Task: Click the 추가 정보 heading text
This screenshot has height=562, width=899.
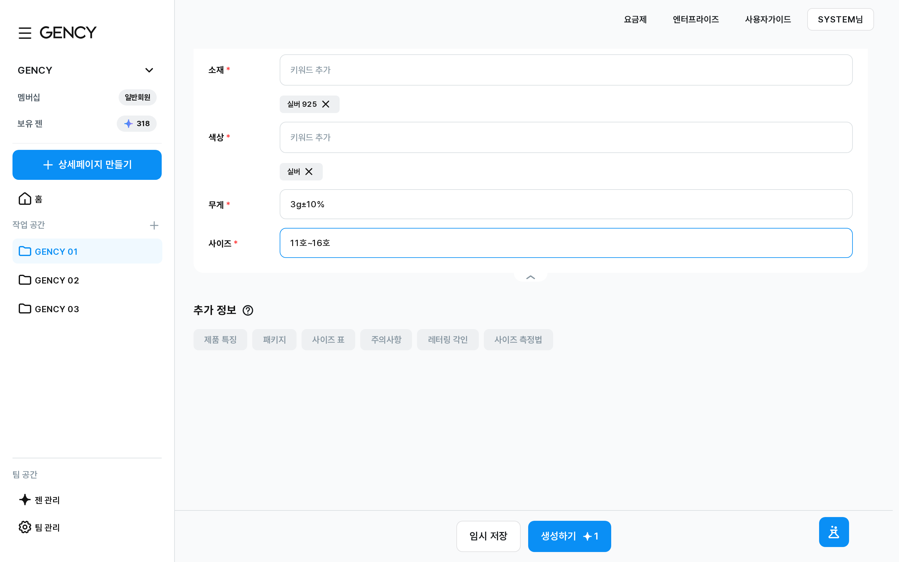Action: point(215,310)
